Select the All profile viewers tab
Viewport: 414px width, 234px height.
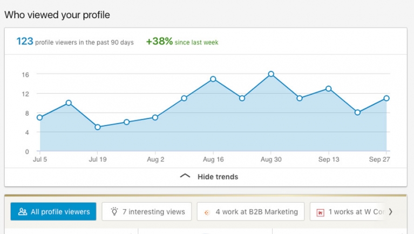[x=53, y=212]
